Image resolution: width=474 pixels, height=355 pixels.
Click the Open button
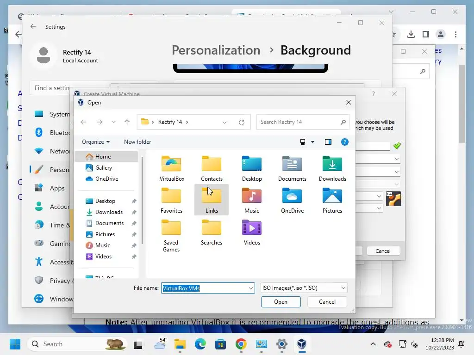point(281,301)
